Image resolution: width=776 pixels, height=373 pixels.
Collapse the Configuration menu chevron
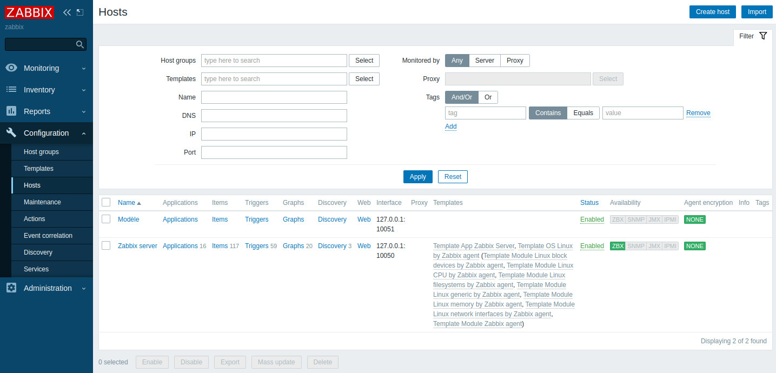tap(84, 132)
